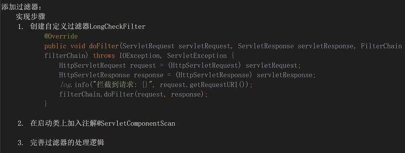Screen dimensions: 405x153
Task: Click the throws keyword
Action: pos(104,56)
